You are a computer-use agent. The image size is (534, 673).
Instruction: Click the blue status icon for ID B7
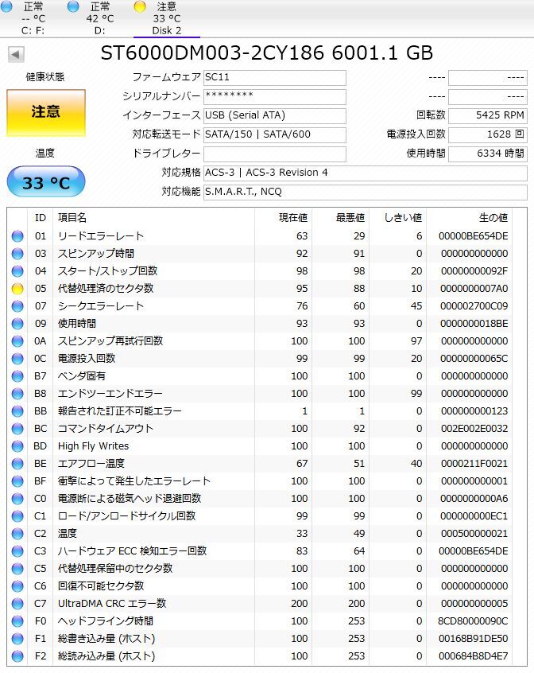pos(17,376)
